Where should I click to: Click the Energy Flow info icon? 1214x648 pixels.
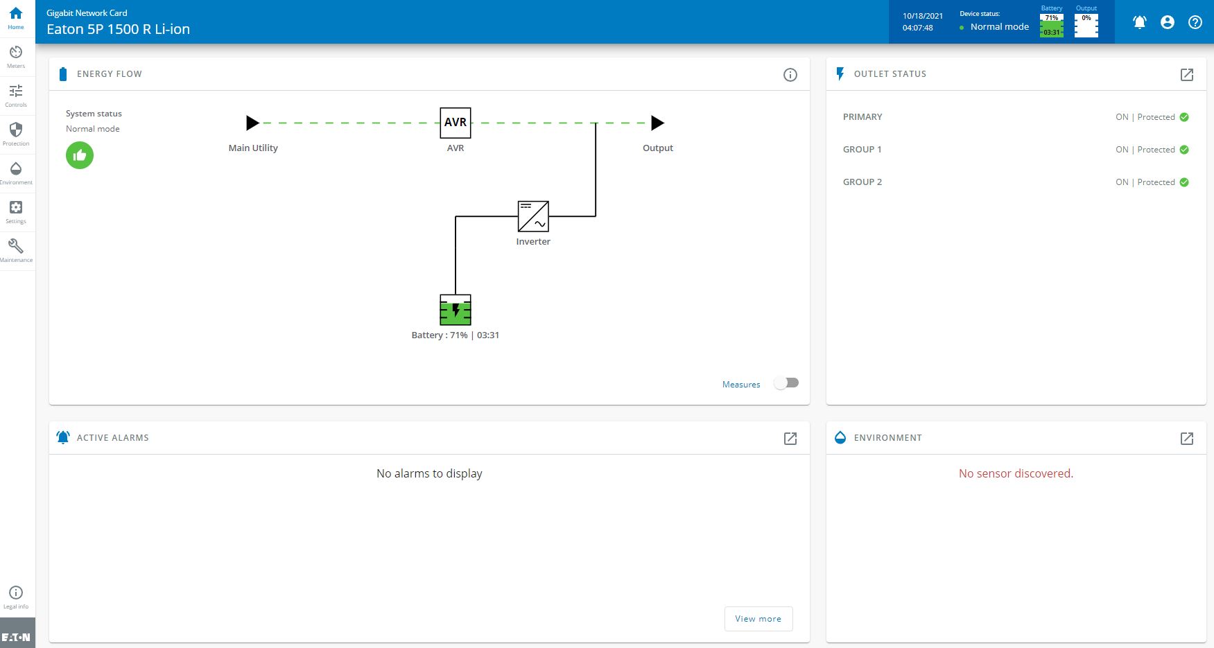(790, 75)
